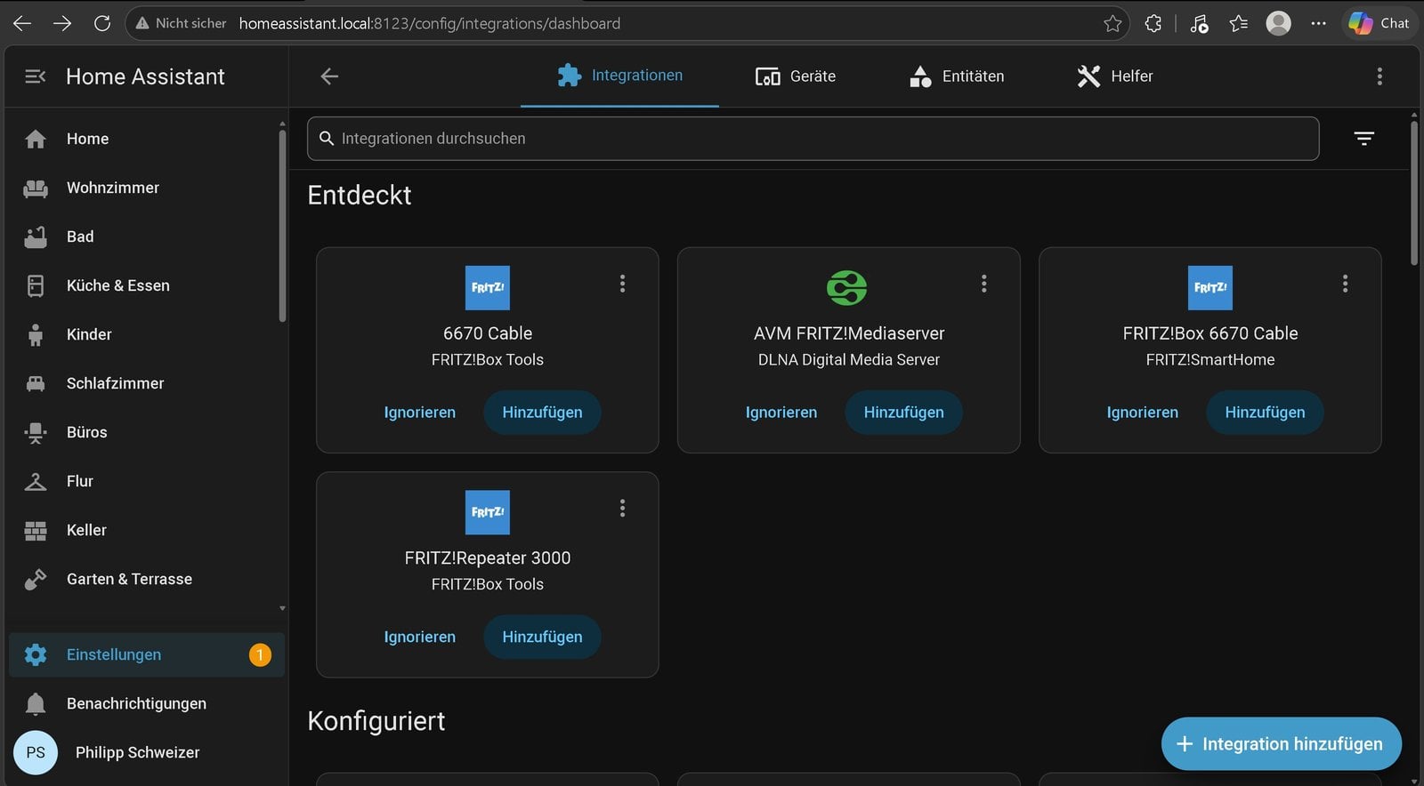Click the browser address bar URL
The image size is (1424, 786).
pos(430,23)
